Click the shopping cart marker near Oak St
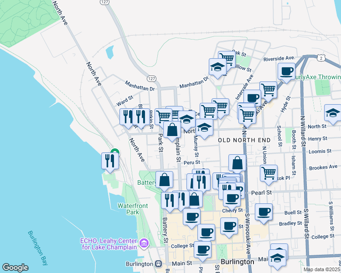 (227, 59)
